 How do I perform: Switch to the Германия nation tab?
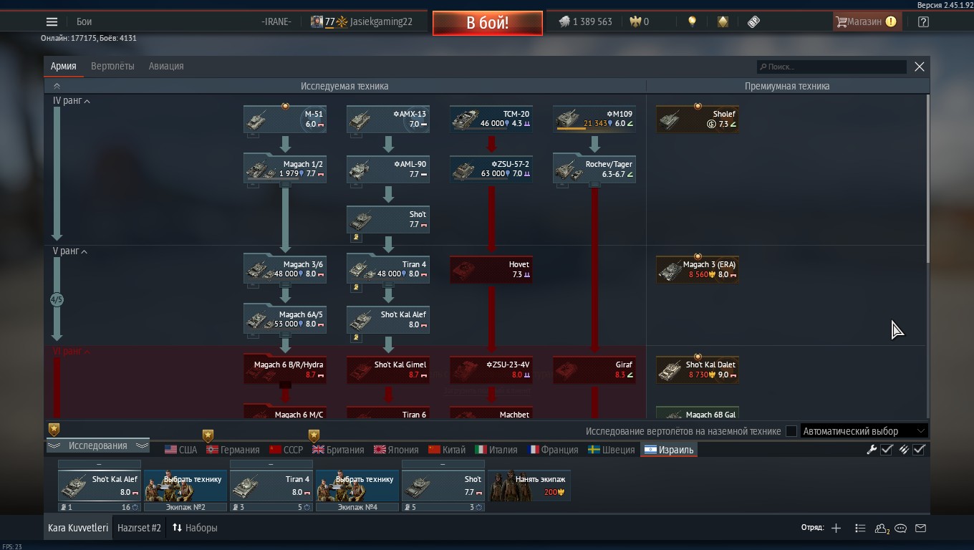pos(233,450)
